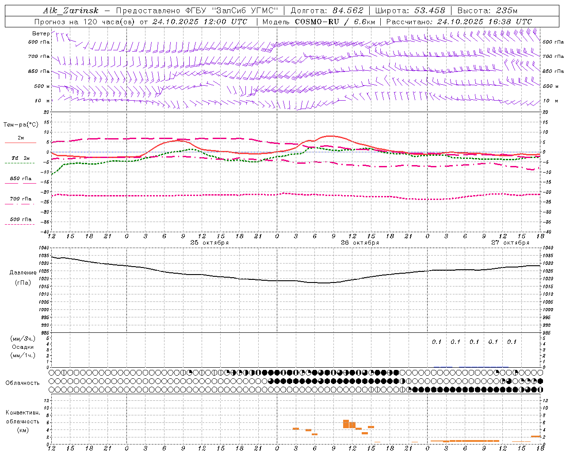This screenshot has width=566, height=452.
Task: Click the 700 гПа entry in temperature legend
Action: (20, 201)
